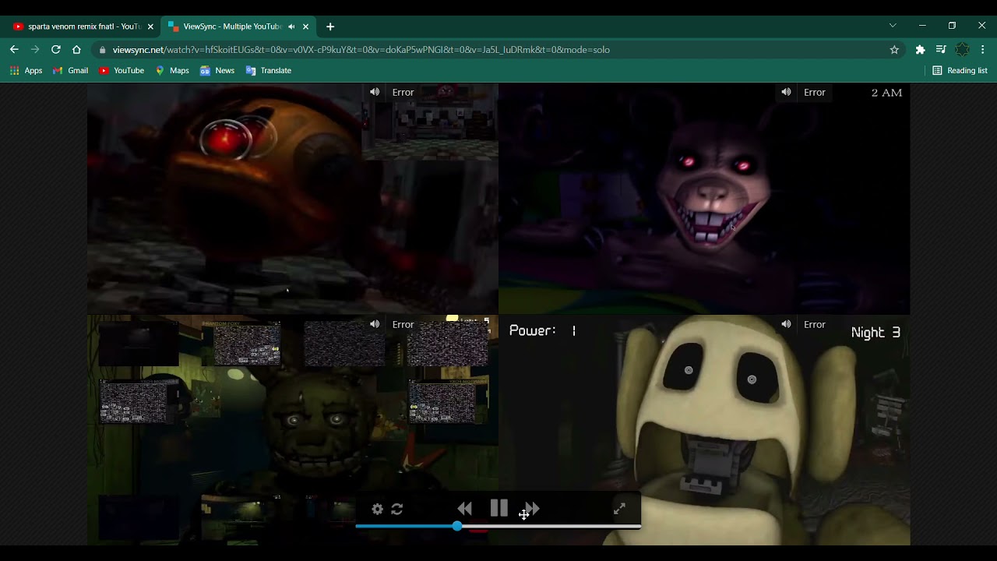Click the Error label on the bottom-left video
The image size is (997, 561).
point(403,324)
